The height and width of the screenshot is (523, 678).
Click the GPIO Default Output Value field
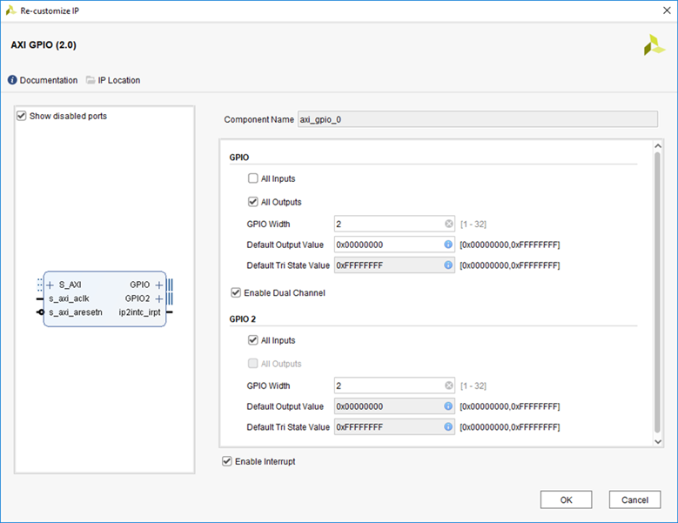(388, 245)
